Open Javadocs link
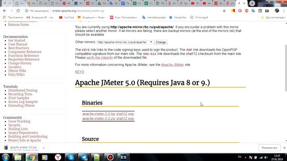Image resolution: width=287 pixels, height=161 pixels. pyautogui.click(x=15, y=67)
